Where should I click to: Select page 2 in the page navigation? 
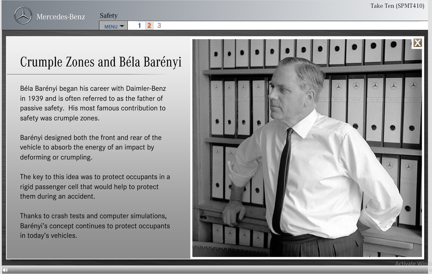pos(149,25)
